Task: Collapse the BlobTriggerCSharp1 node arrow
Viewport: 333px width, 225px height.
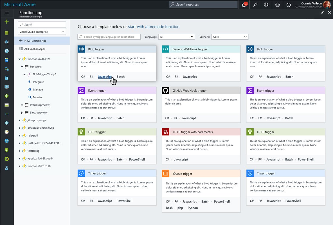Action: point(24,74)
